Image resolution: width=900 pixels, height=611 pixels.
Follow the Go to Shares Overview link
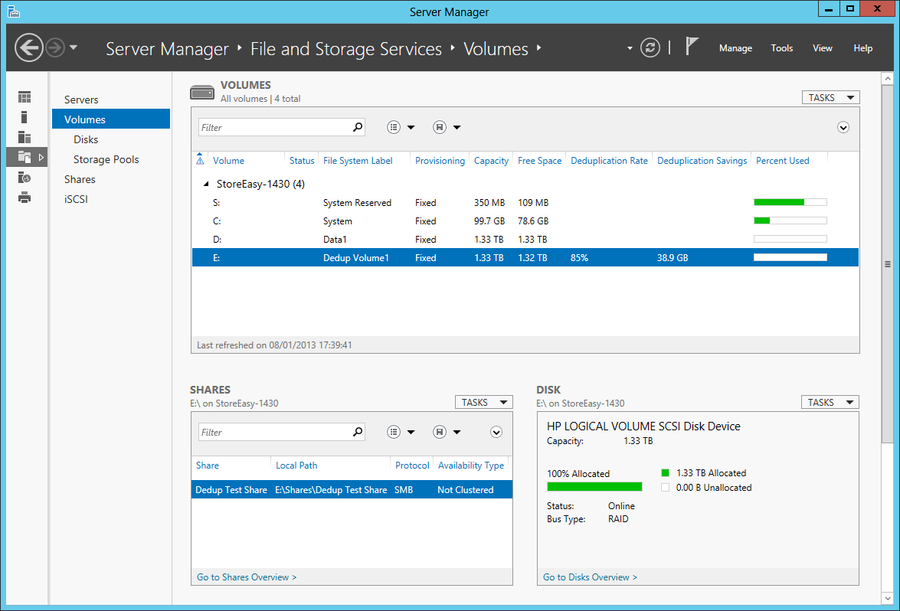point(246,577)
